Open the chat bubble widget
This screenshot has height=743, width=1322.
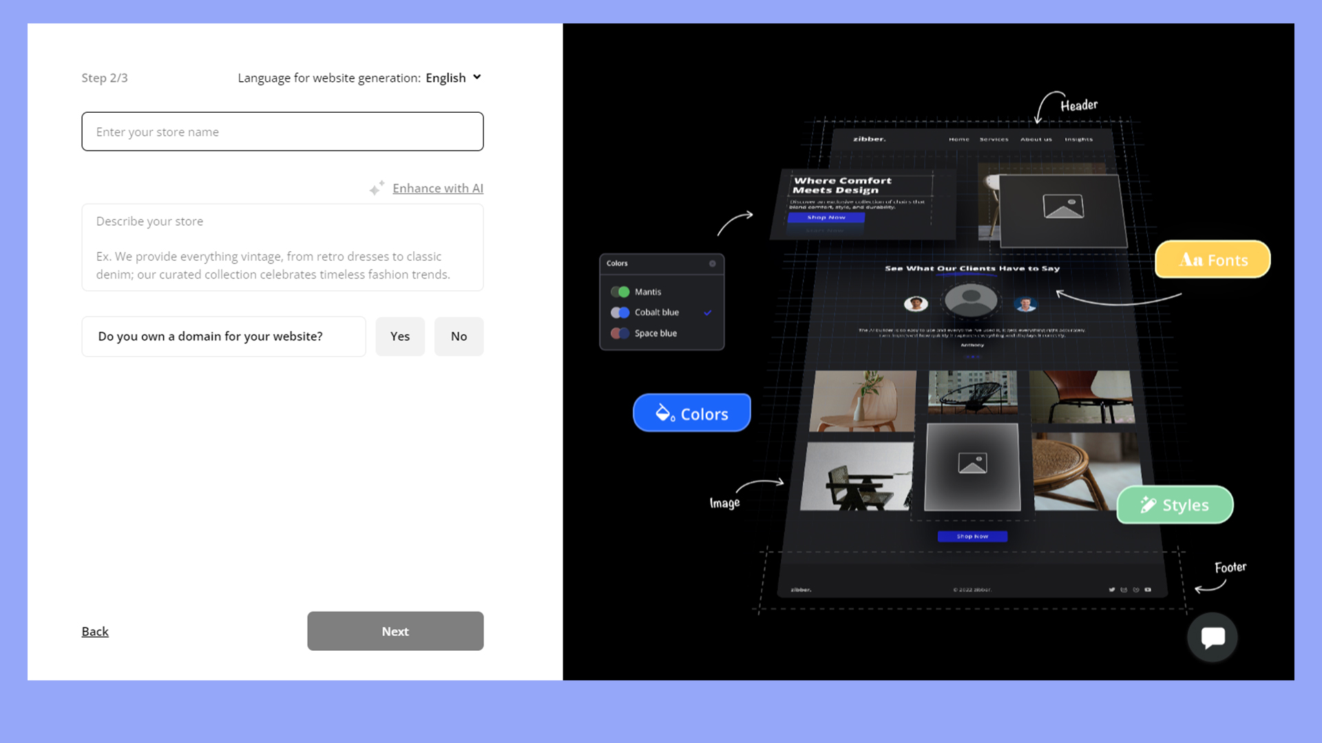(1213, 637)
